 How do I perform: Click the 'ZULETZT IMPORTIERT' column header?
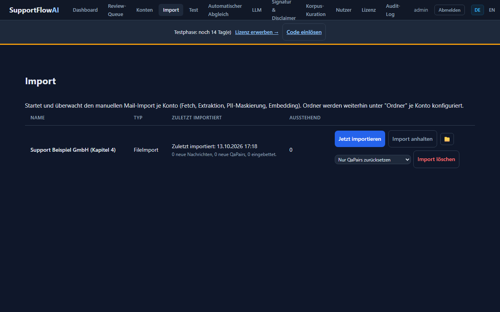pyautogui.click(x=197, y=118)
